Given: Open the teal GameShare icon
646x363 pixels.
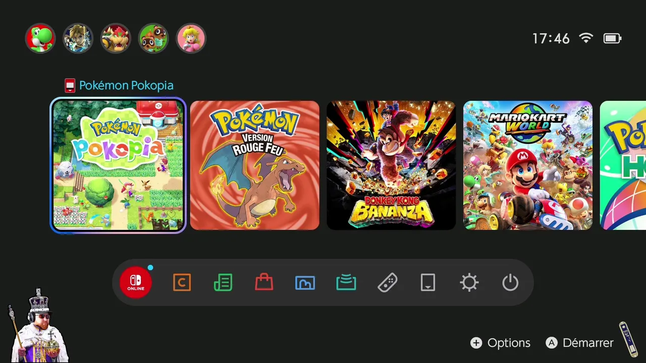Looking at the screenshot, I should coord(346,282).
